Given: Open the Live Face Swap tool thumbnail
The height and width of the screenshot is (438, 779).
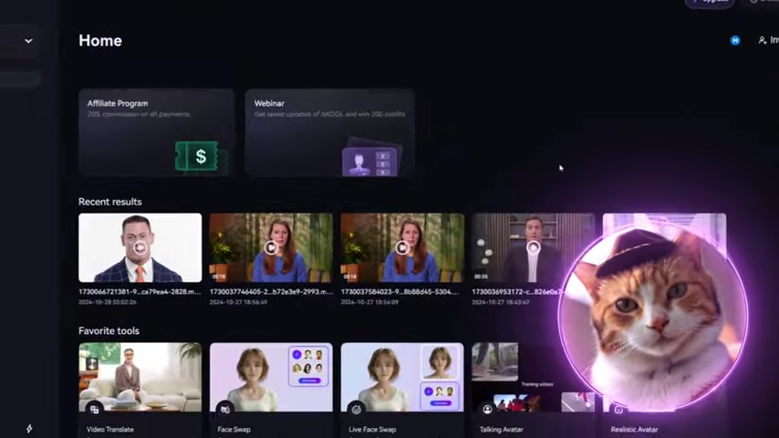Looking at the screenshot, I should (x=402, y=377).
